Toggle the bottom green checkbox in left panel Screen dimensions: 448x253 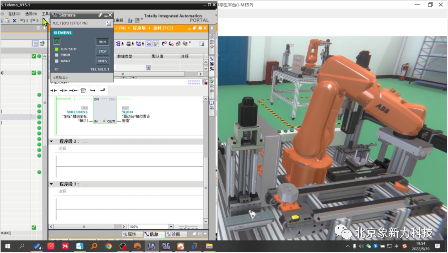tap(34, 227)
